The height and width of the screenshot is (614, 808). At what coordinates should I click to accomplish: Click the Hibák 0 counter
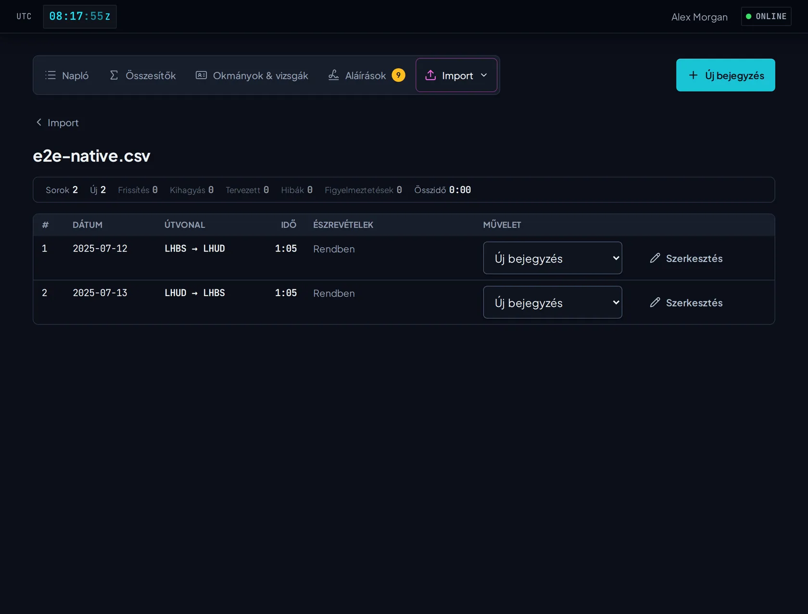297,190
